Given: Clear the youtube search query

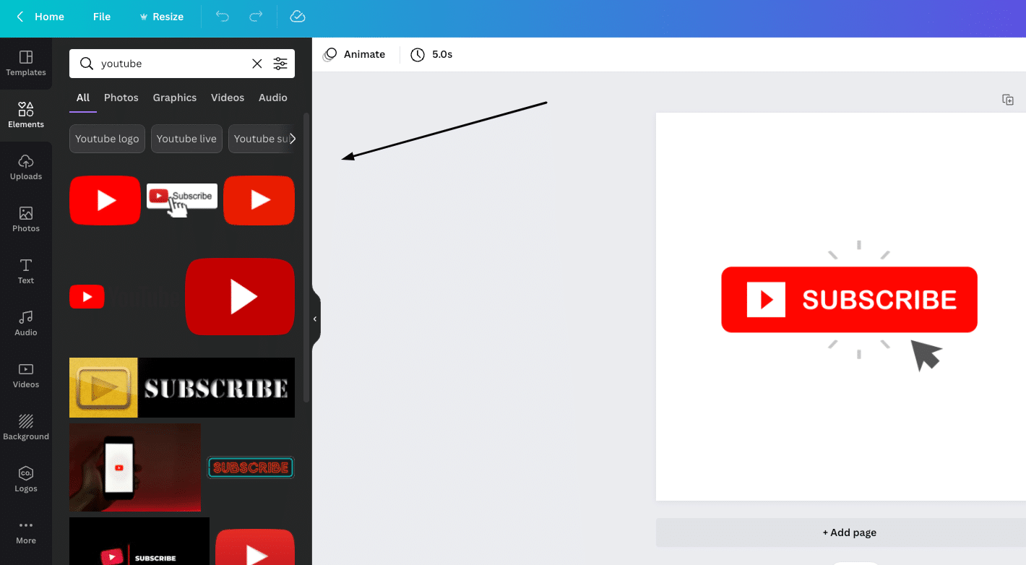Looking at the screenshot, I should click(256, 64).
